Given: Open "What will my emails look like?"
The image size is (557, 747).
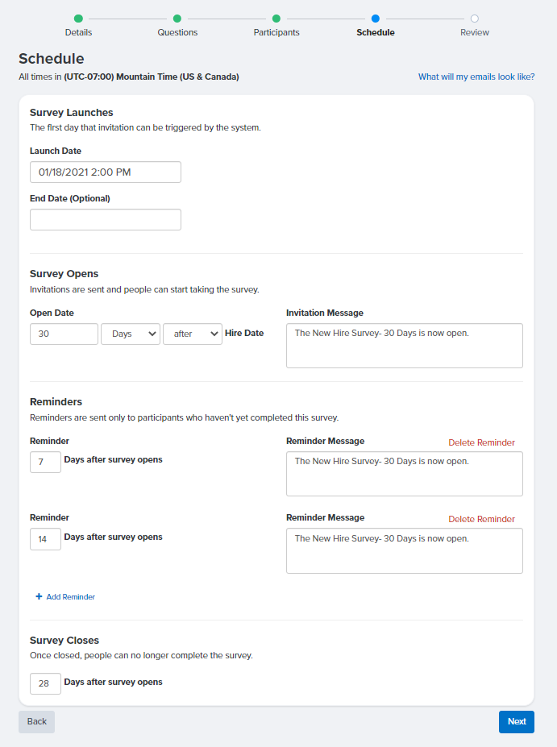Looking at the screenshot, I should [x=476, y=76].
